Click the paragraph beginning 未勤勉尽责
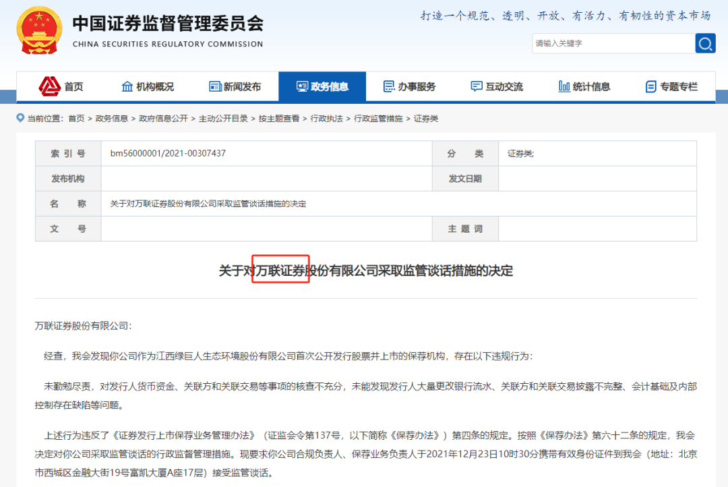 click(366, 395)
